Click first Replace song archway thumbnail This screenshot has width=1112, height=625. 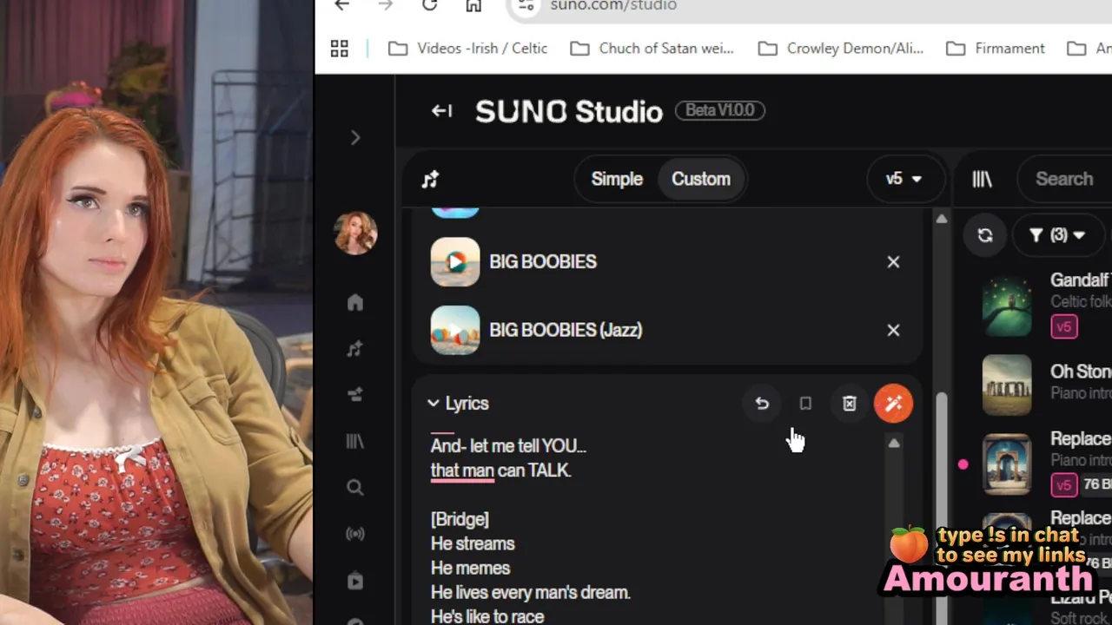[1007, 464]
